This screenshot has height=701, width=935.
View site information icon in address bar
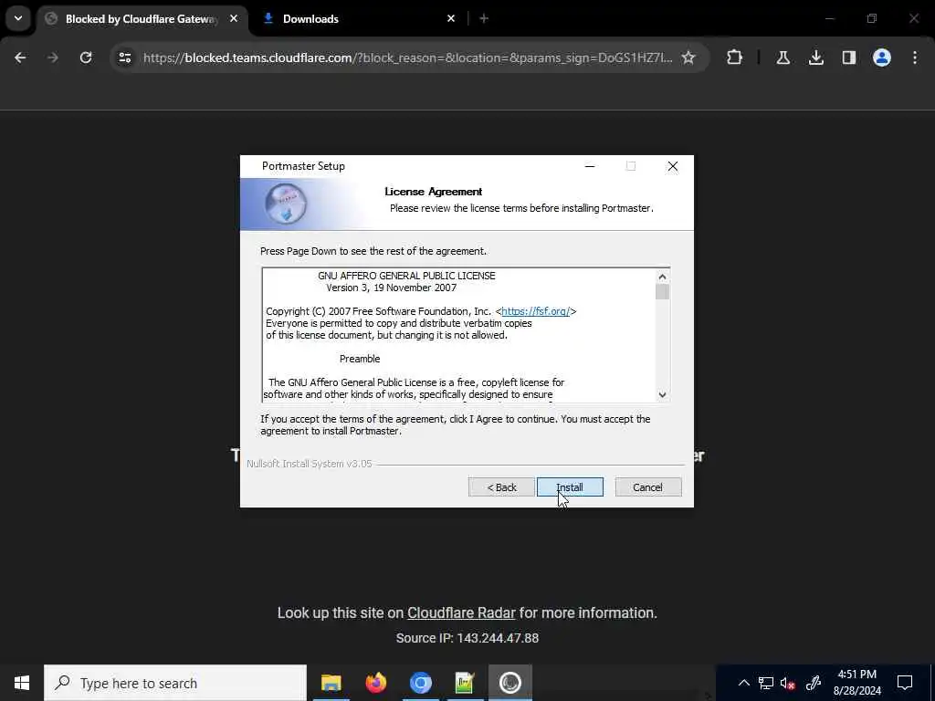click(x=124, y=58)
